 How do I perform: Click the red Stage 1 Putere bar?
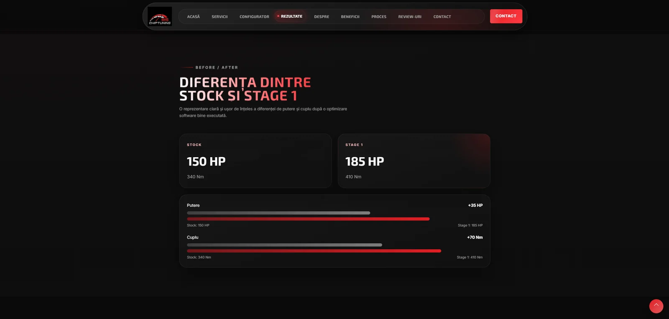308,219
